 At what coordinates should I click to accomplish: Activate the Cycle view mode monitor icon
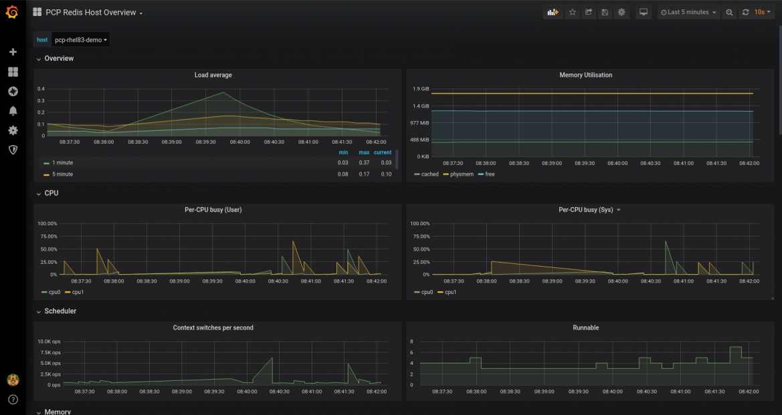[643, 11]
